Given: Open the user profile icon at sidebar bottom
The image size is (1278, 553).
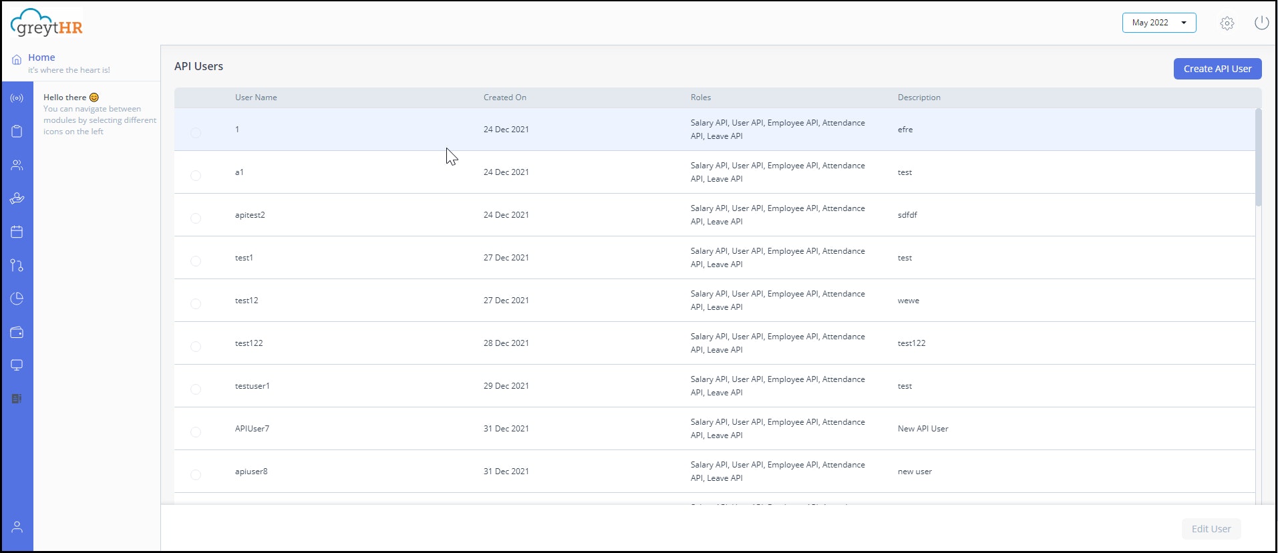Looking at the screenshot, I should tap(17, 527).
